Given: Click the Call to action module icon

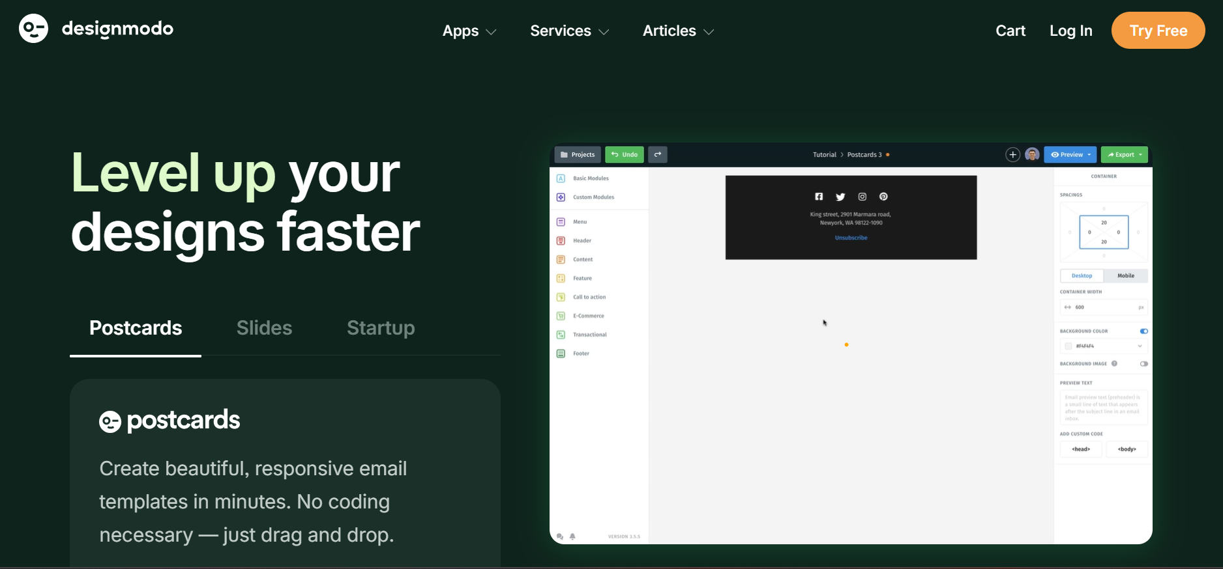Looking at the screenshot, I should click(x=561, y=298).
